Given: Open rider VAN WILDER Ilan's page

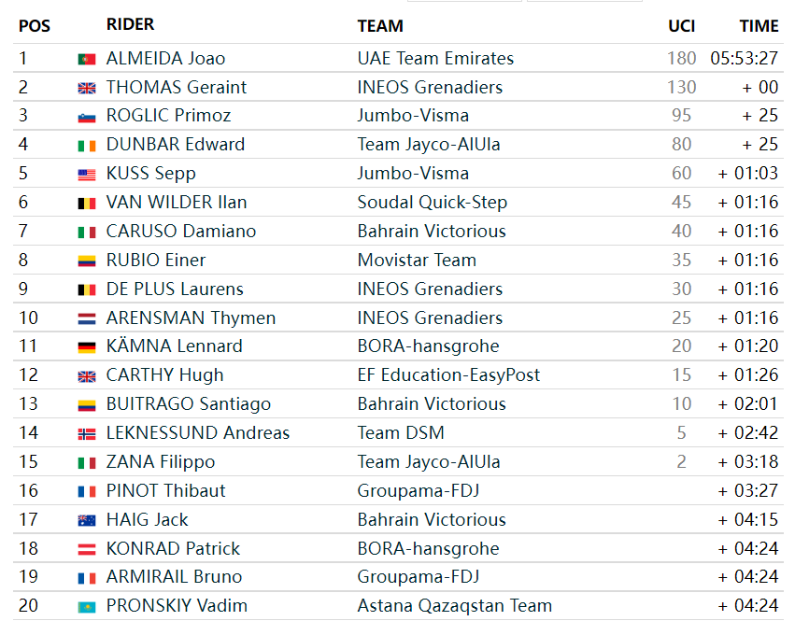Looking at the screenshot, I should 176,203.
